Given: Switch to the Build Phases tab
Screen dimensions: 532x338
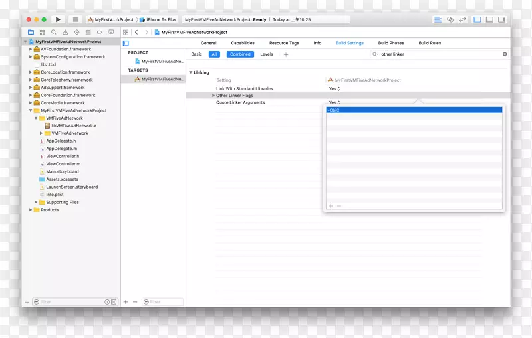Looking at the screenshot, I should [x=391, y=43].
